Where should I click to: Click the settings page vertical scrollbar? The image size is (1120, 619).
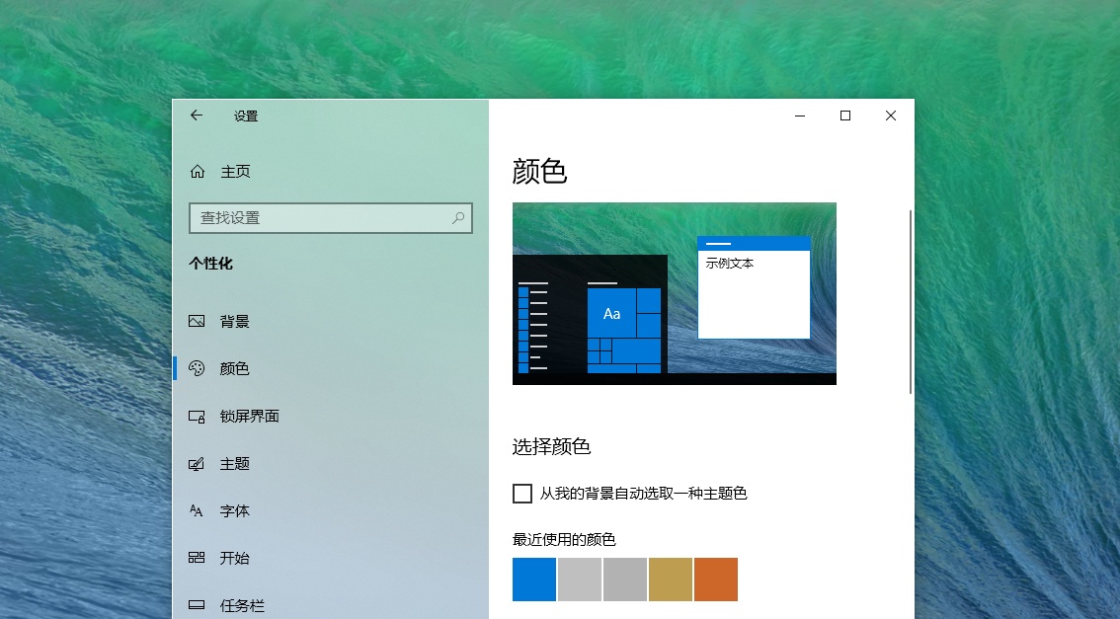click(x=910, y=301)
